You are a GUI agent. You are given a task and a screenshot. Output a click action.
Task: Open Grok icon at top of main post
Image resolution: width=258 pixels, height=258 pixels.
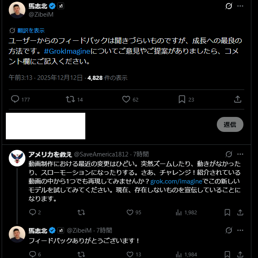coord(228,6)
